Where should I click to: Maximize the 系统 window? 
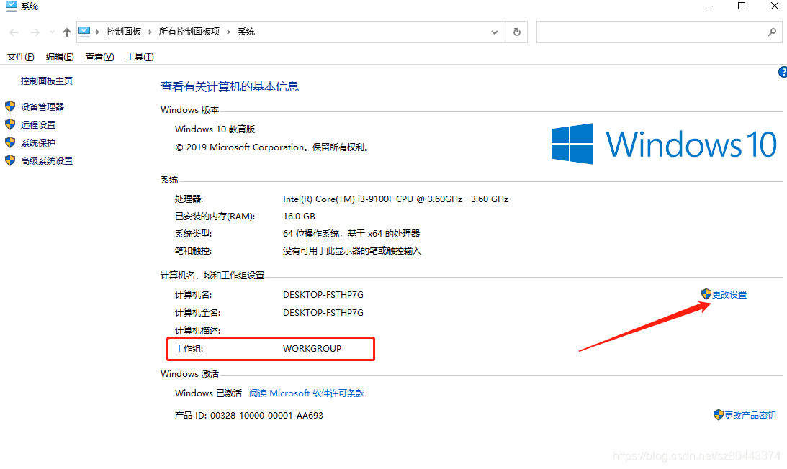[x=742, y=6]
